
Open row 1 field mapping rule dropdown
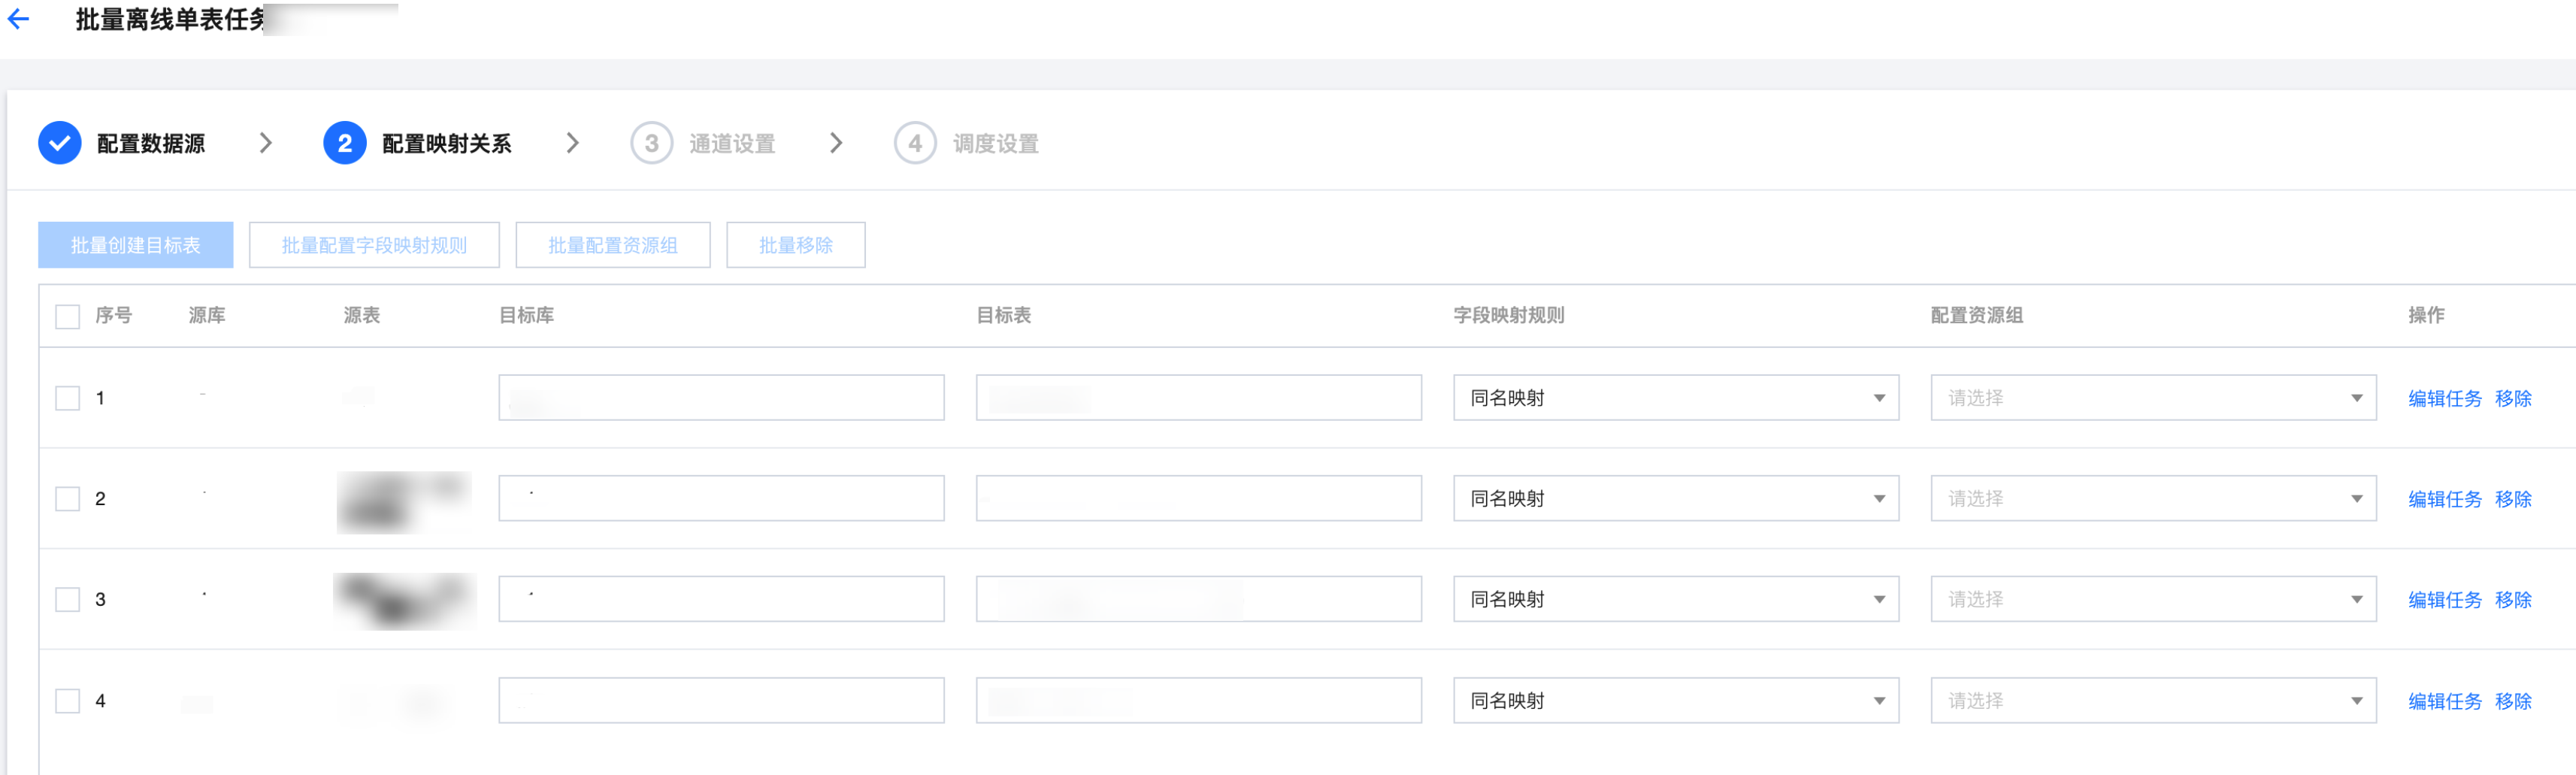1675,398
